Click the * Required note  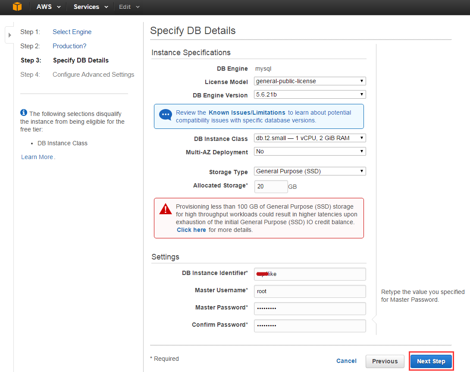(164, 359)
